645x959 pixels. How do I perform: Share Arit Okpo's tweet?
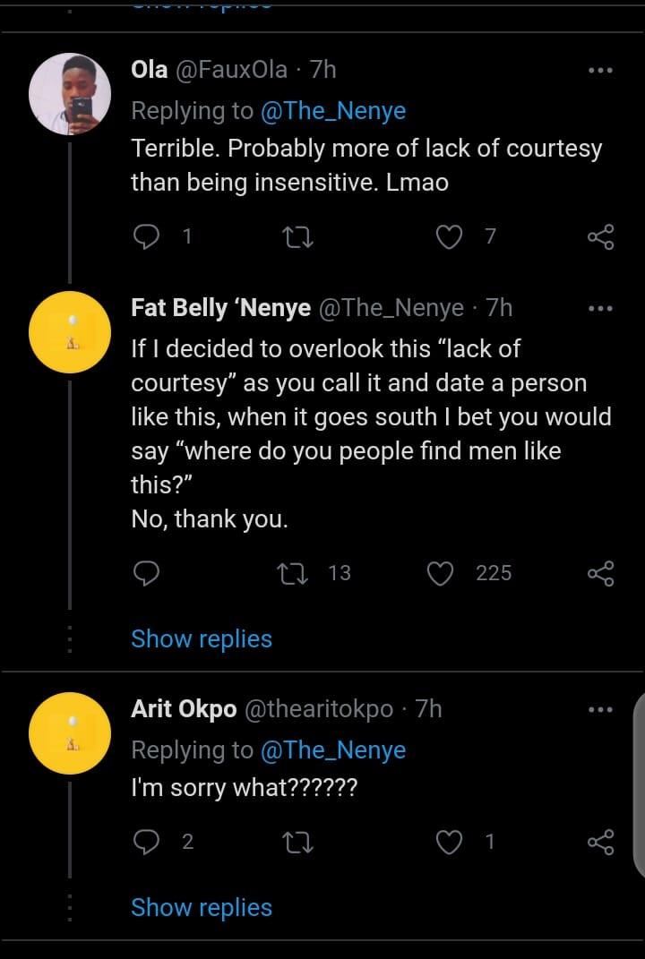click(600, 842)
